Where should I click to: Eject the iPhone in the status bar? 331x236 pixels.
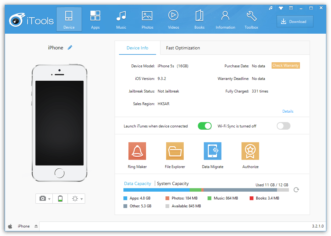36,226
